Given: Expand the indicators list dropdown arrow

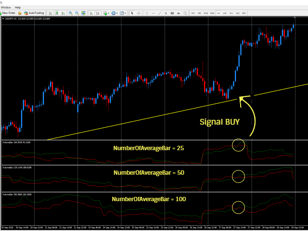Looking at the screenshot, I should (x=109, y=13).
